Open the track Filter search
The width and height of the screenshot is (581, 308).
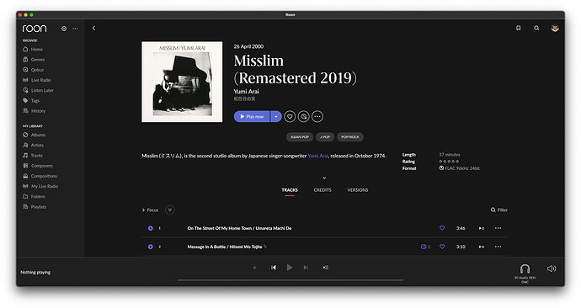tap(499, 210)
